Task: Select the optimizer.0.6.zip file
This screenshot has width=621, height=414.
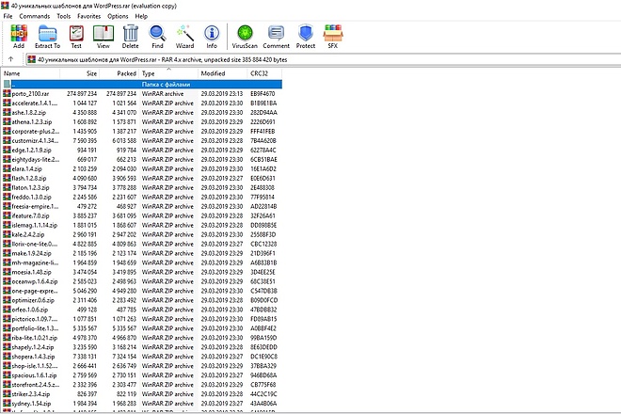Action: (33, 300)
